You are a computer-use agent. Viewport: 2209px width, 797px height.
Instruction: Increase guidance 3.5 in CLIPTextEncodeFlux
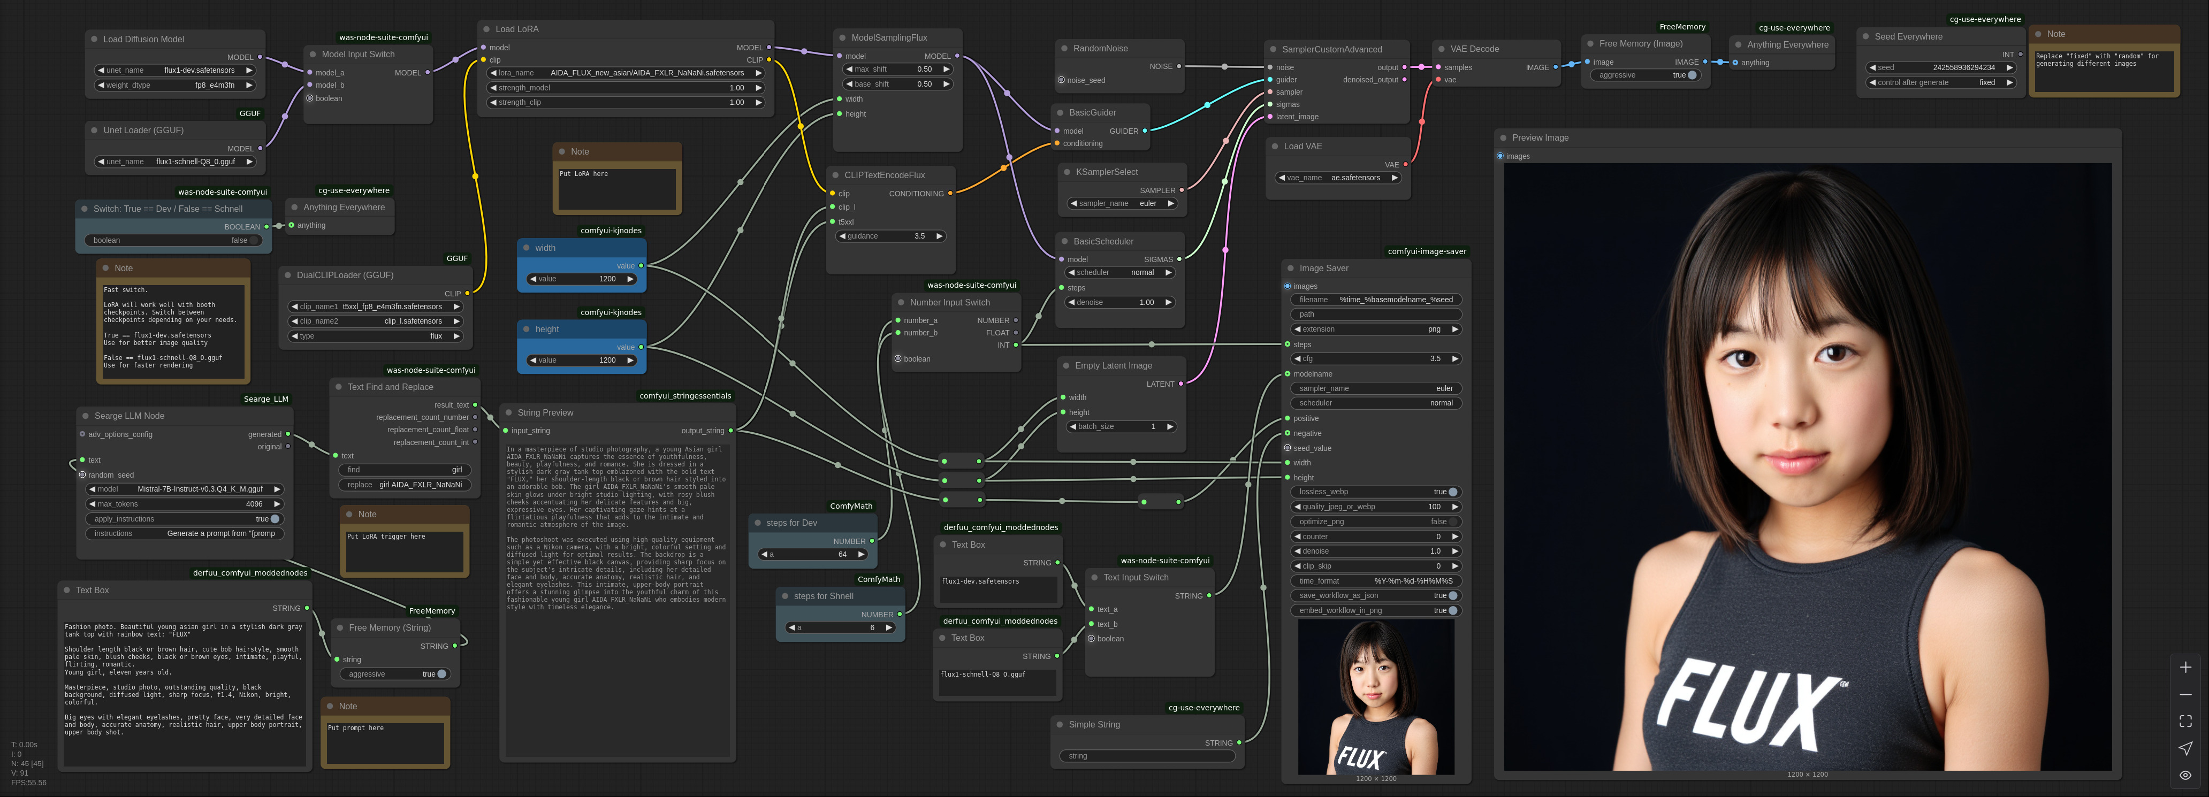click(x=939, y=236)
